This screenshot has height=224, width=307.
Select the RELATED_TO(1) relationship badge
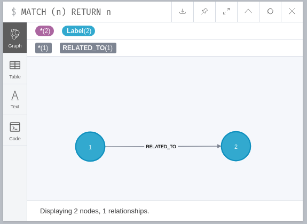click(88, 48)
